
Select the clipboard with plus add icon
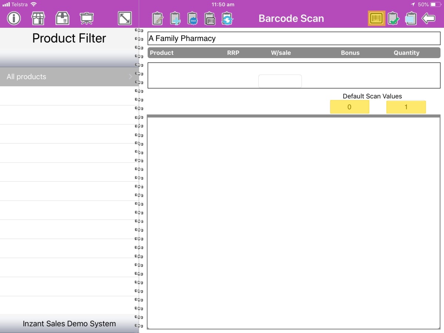[175, 18]
